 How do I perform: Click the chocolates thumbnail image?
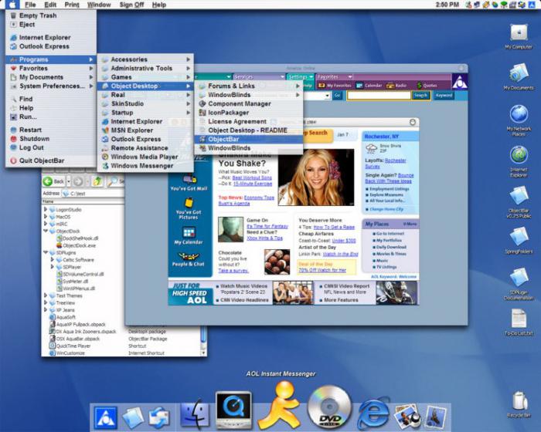tap(277, 262)
